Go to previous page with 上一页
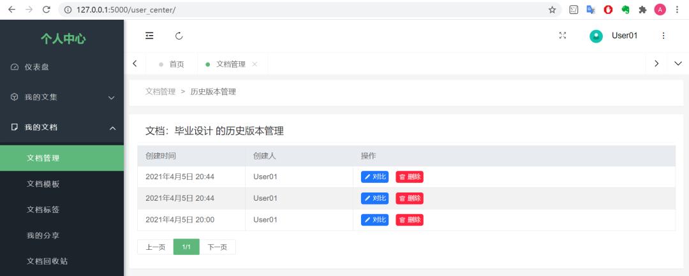The width and height of the screenshot is (689, 276). click(x=156, y=247)
